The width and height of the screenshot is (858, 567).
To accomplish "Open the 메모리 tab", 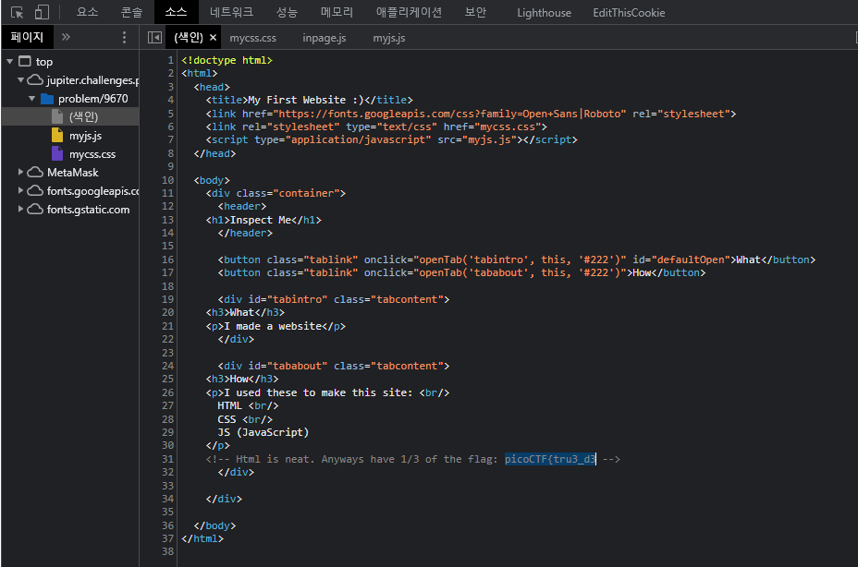I will pyautogui.click(x=337, y=12).
